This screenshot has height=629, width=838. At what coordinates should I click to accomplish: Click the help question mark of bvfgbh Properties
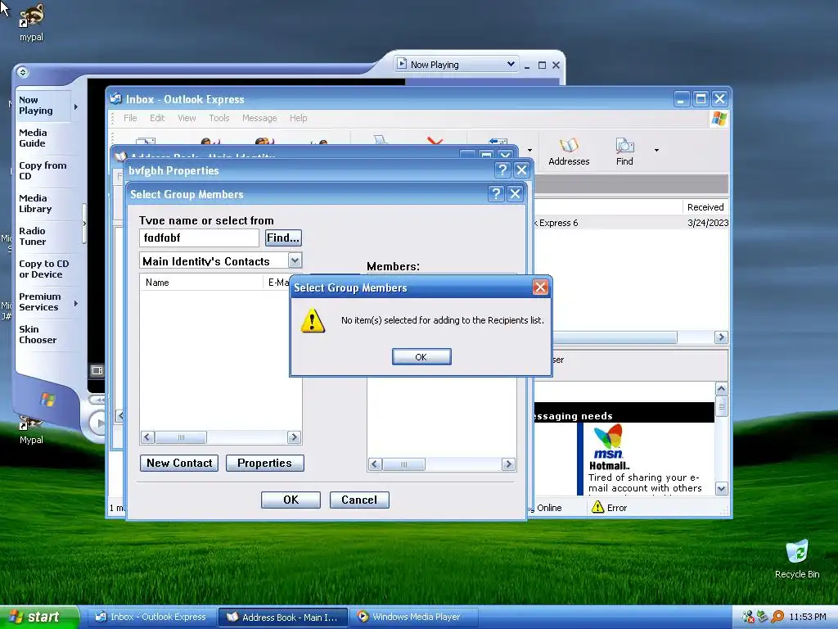(502, 170)
